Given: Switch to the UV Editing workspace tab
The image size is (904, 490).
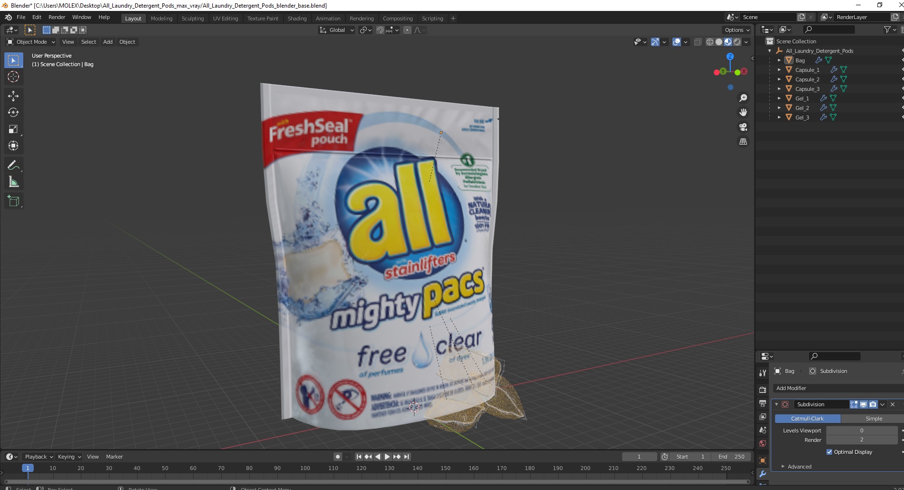Looking at the screenshot, I should click(x=226, y=19).
